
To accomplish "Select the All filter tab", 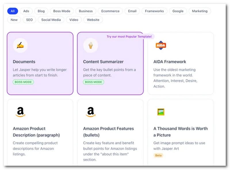I will tap(13, 11).
